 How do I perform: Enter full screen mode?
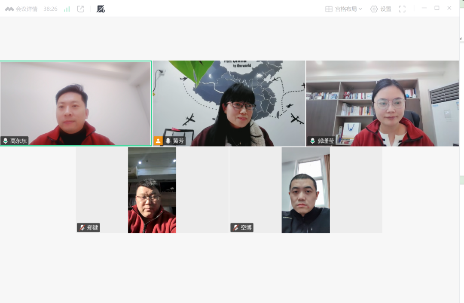coord(402,9)
